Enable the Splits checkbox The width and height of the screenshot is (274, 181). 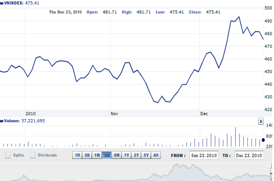[x=8, y=155]
